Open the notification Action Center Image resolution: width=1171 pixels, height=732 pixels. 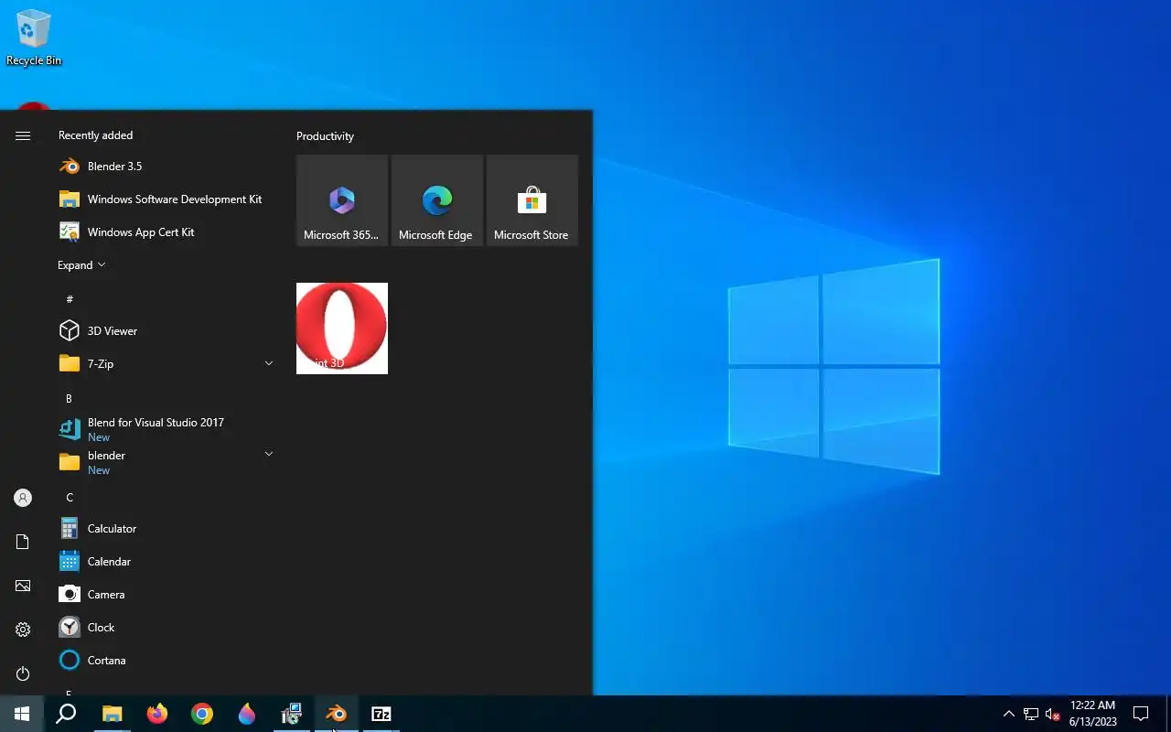[1141, 714]
